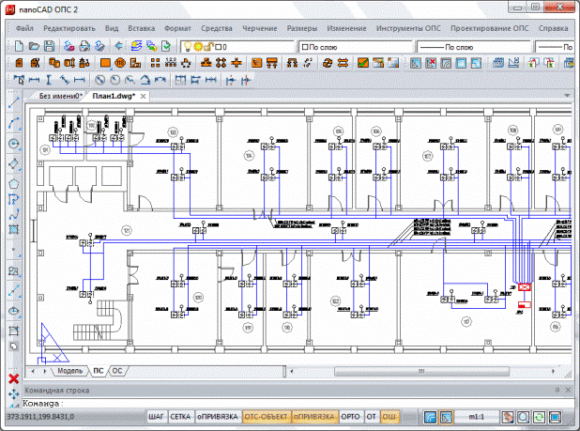Viewport: 580px width, 431px height.
Task: Switch to the Модель layout tab
Action: [x=69, y=371]
